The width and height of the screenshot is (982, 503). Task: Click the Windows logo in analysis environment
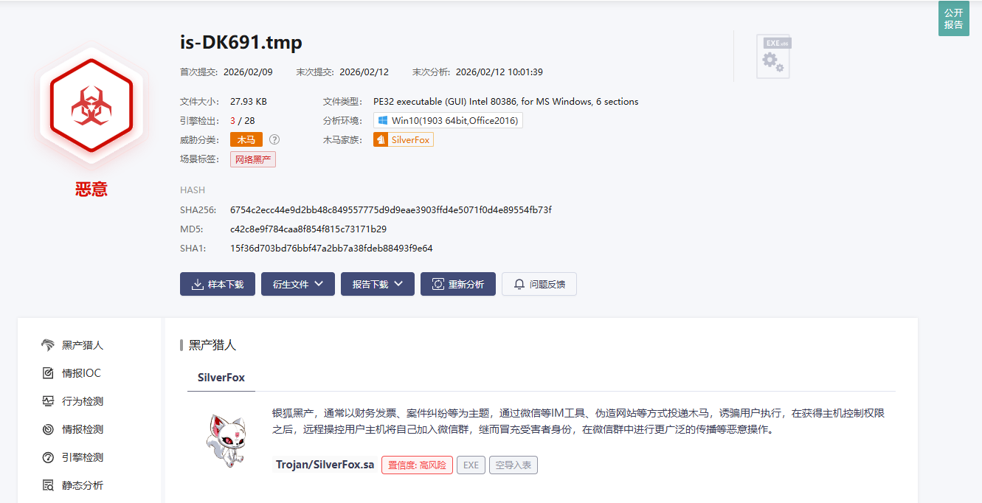pos(383,120)
